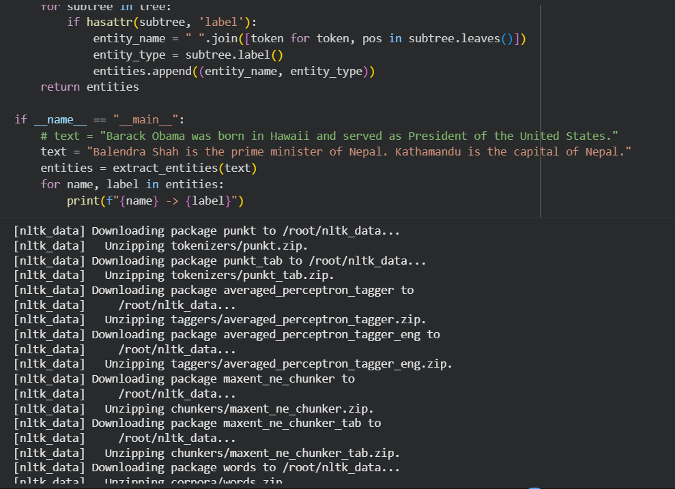Click the subtree.label() call
This screenshot has width=675, height=489.
(x=234, y=55)
